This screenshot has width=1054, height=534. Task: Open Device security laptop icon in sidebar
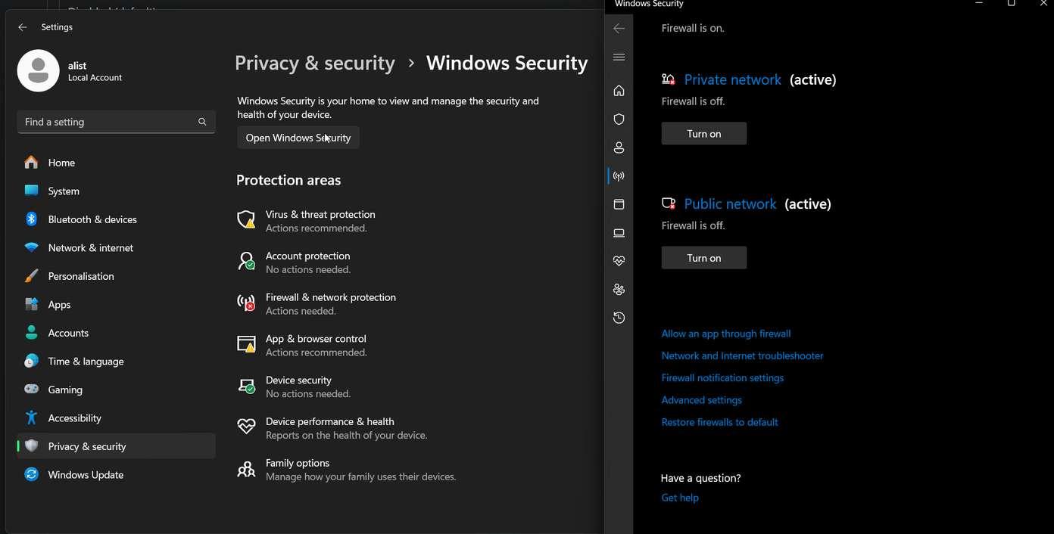[x=619, y=233]
